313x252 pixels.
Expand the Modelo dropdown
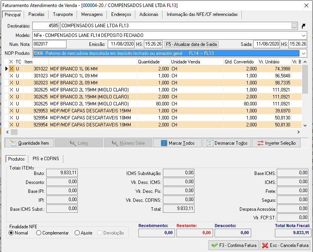(x=304, y=35)
